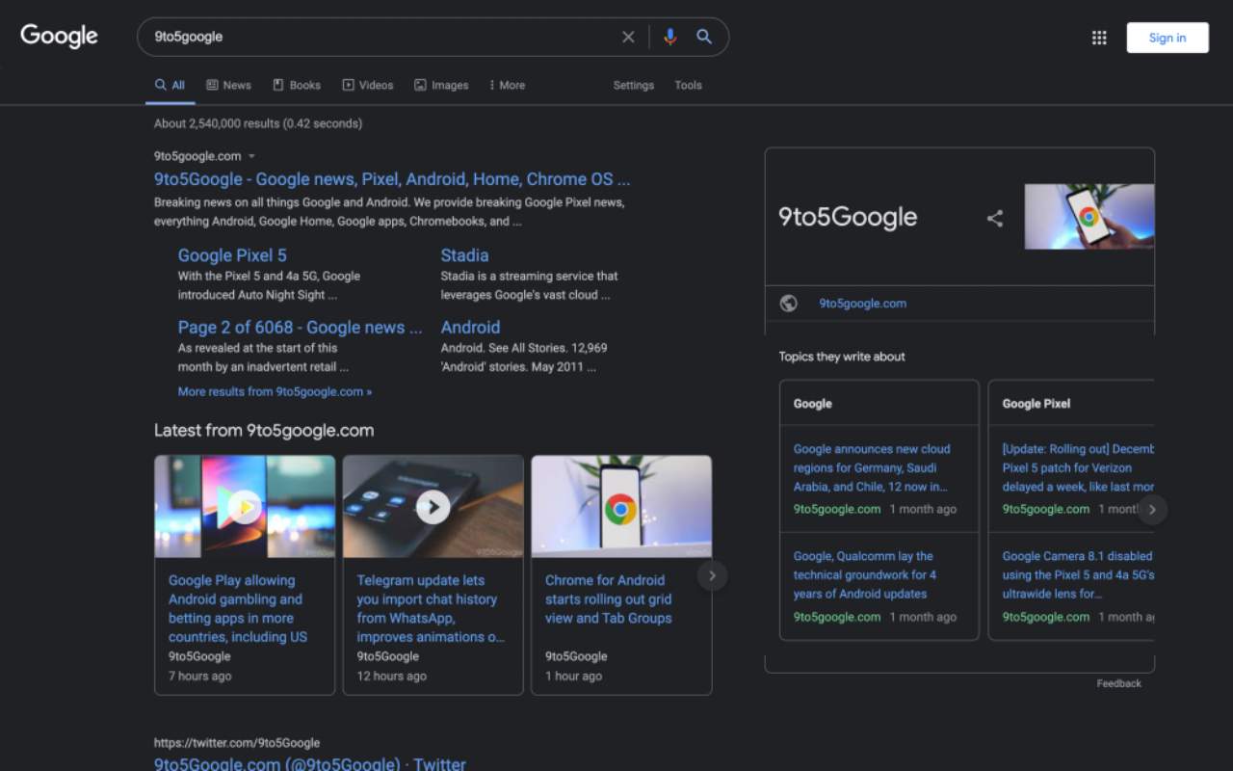Switch to the Books tab
The width and height of the screenshot is (1233, 771).
pos(297,85)
